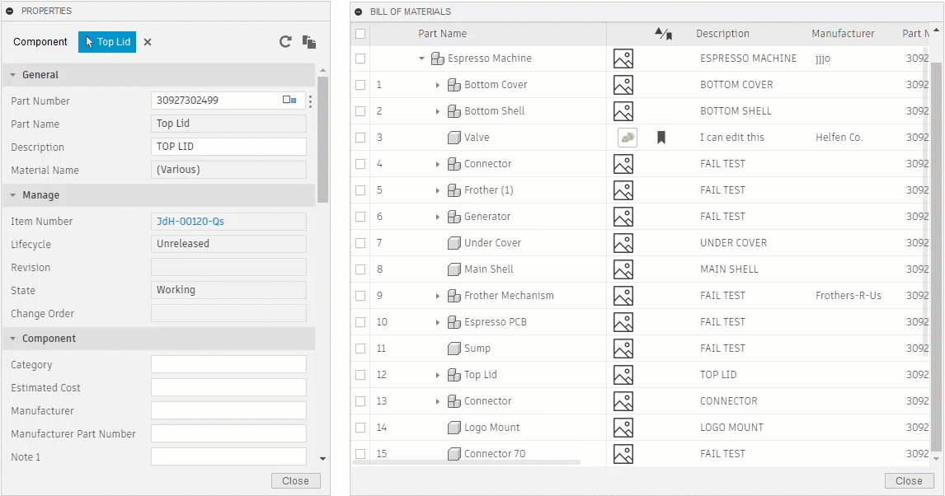945x496 pixels.
Task: Check the Frother (1) row checkbox
Action: point(360,190)
